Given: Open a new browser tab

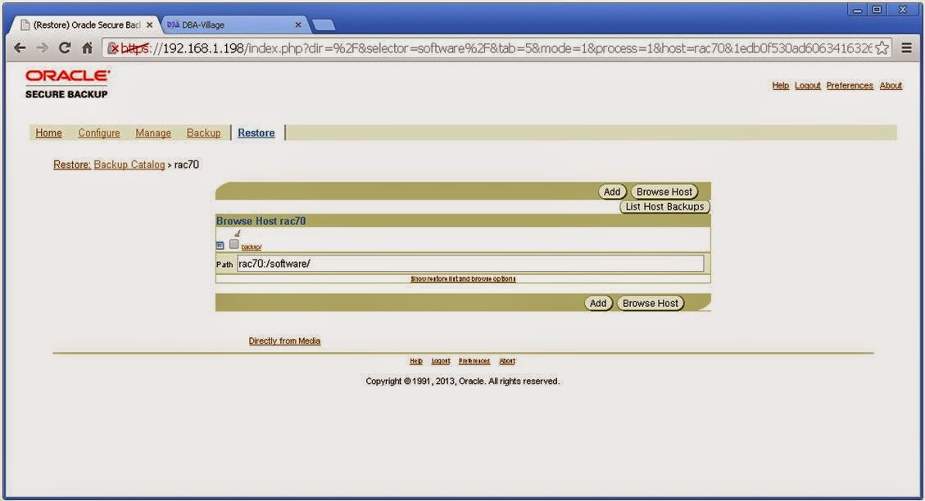Looking at the screenshot, I should click(324, 25).
